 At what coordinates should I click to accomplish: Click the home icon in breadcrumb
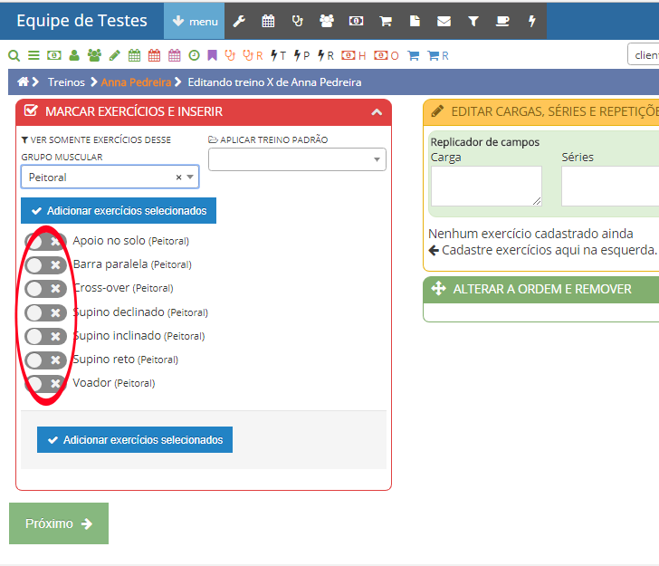pos(24,82)
